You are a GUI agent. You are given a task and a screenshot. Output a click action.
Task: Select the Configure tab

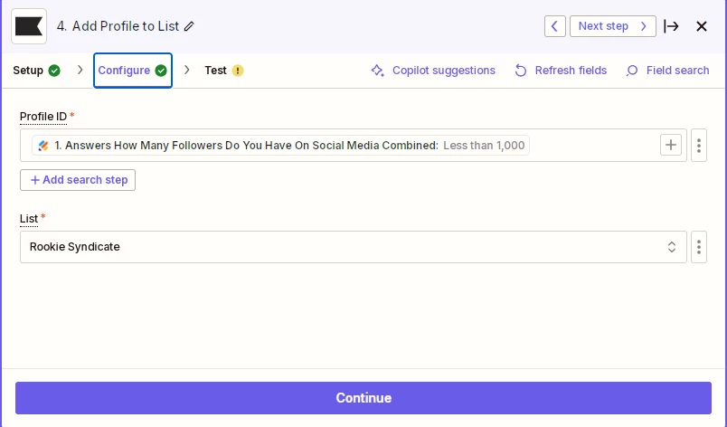133,71
